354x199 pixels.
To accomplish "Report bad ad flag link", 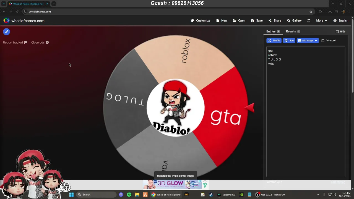I will [x=15, y=43].
